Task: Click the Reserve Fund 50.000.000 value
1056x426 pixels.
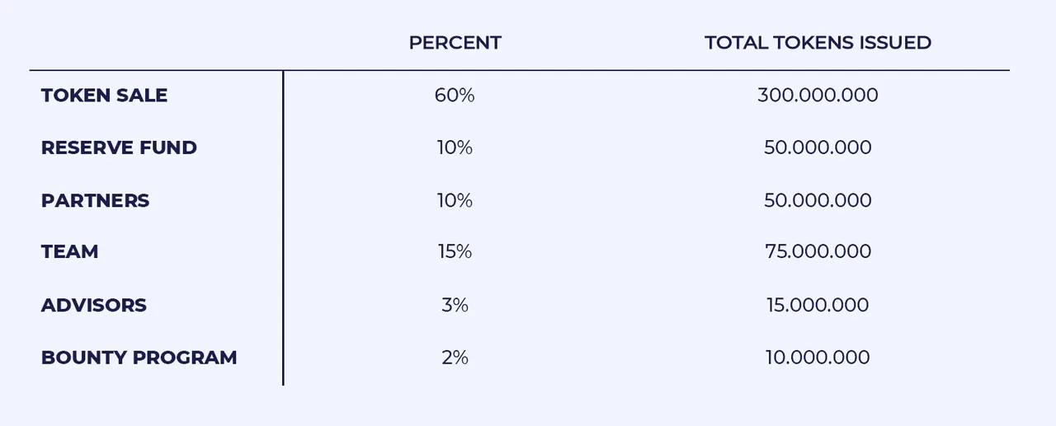Action: [x=818, y=148]
